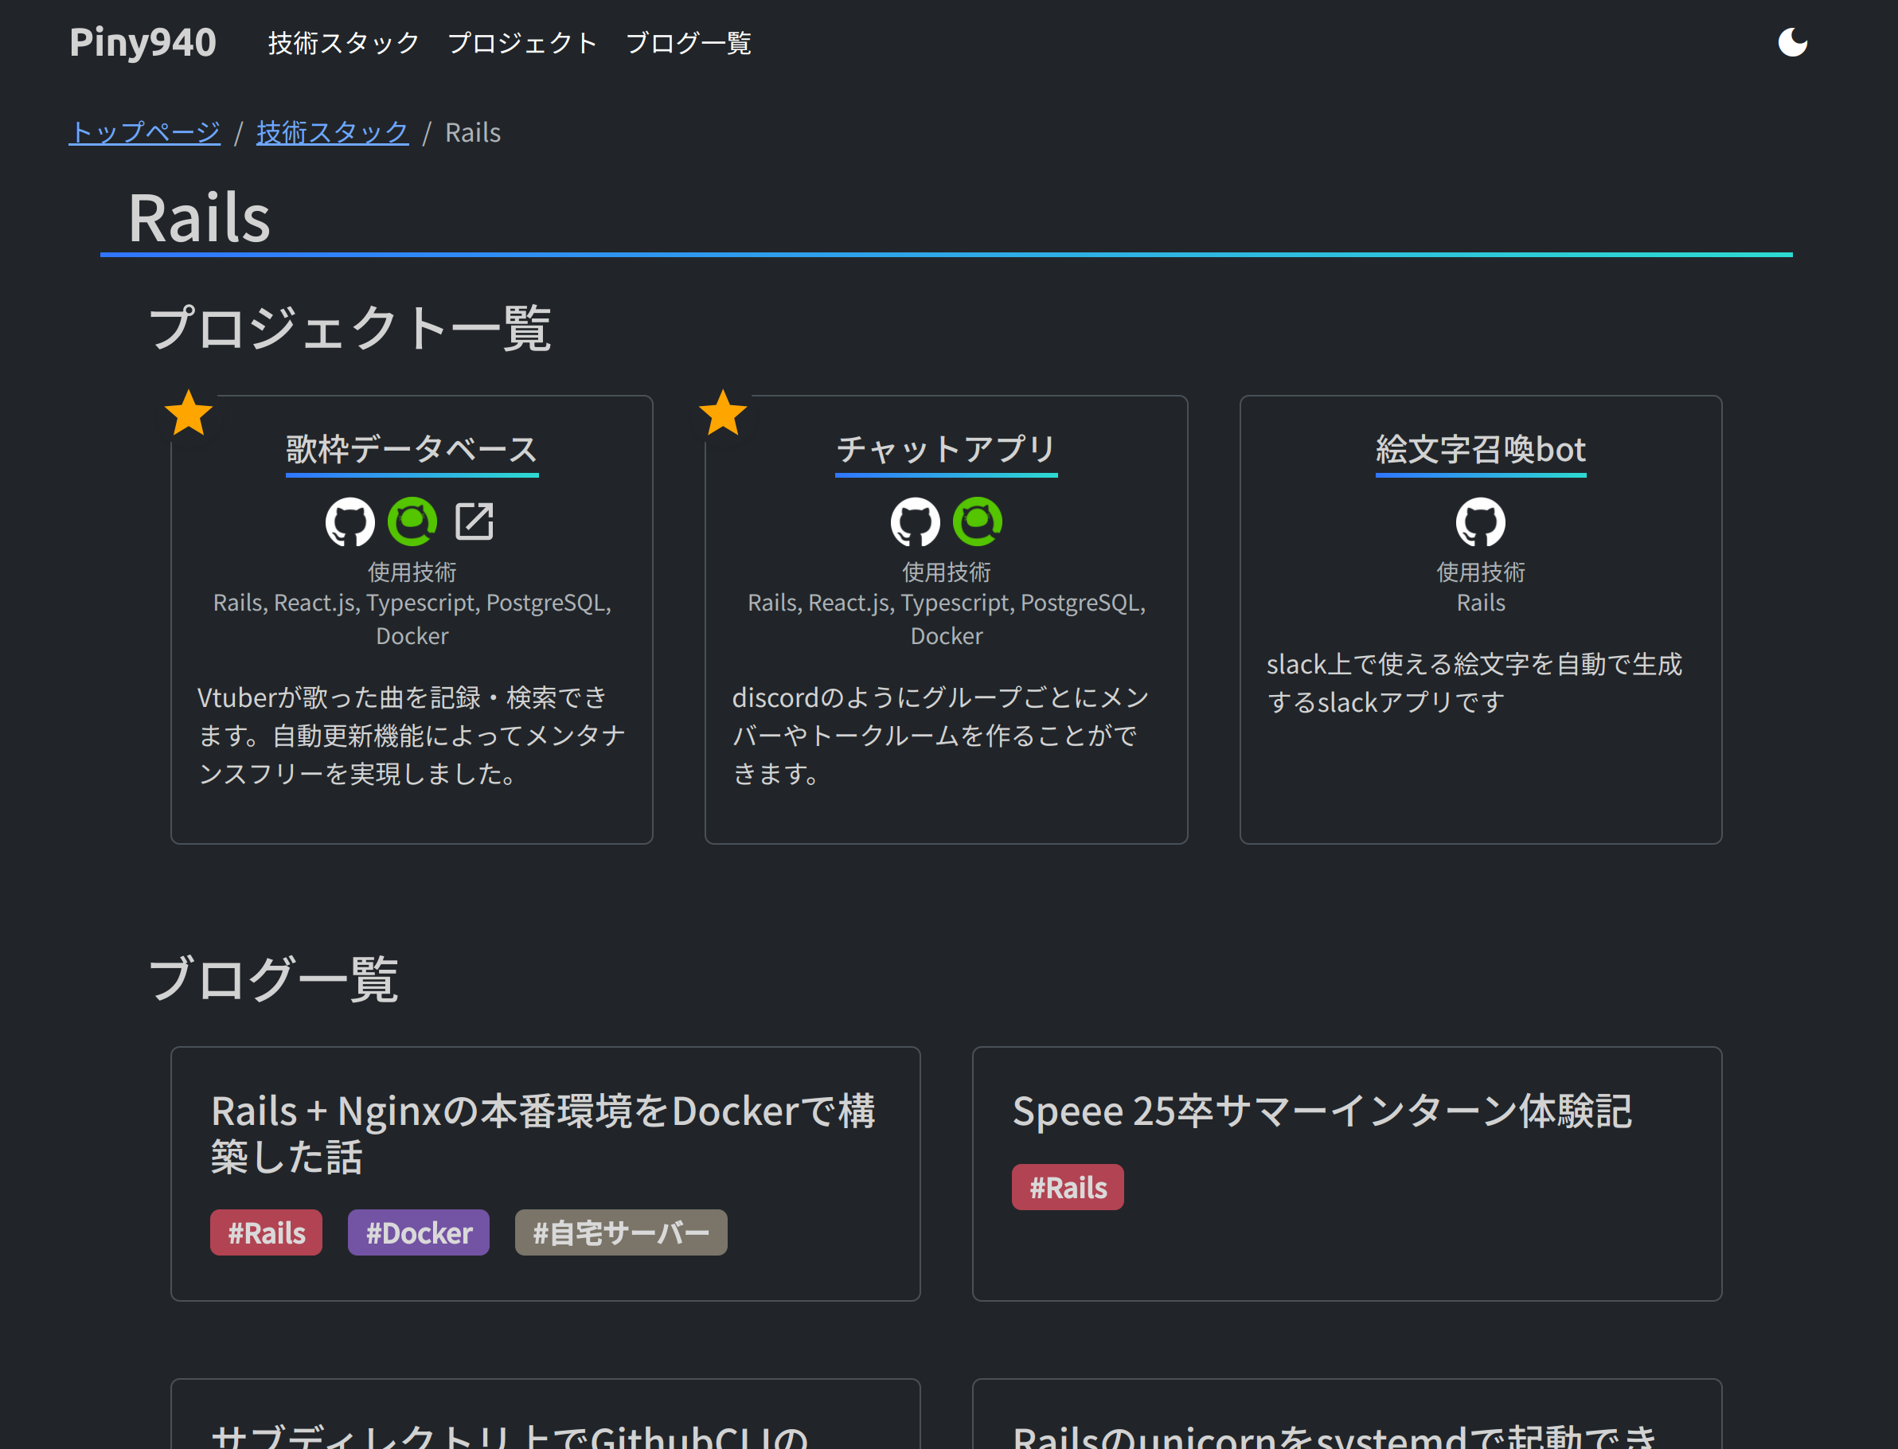This screenshot has height=1449, width=1898.
Task: Select #Rails tag on the Speee blog card
Action: 1068,1188
